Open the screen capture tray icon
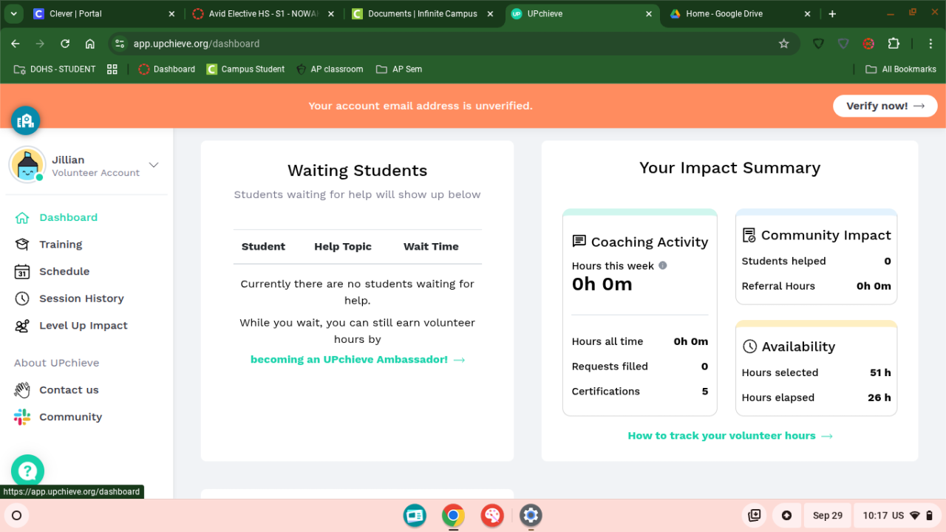946x532 pixels. click(754, 516)
